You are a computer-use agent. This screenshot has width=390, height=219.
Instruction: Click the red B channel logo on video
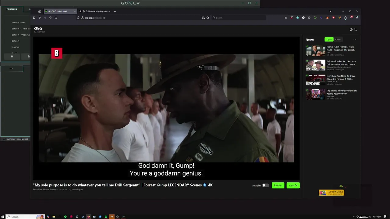coord(57,53)
